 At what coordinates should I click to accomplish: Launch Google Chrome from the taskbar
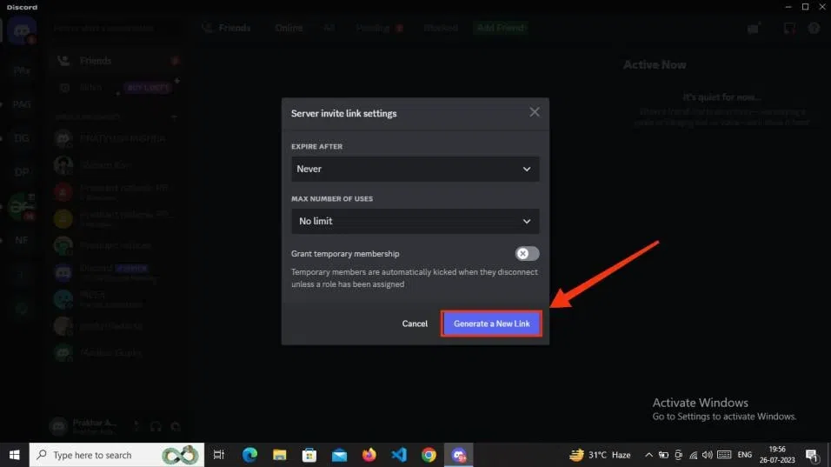(x=429, y=455)
